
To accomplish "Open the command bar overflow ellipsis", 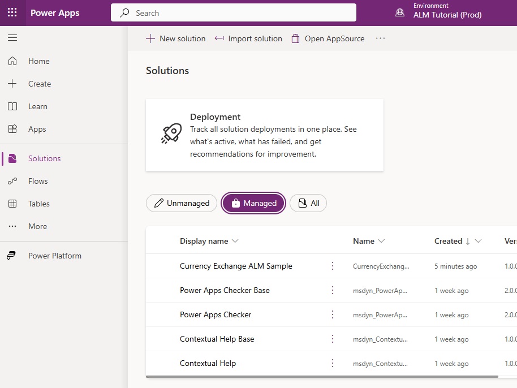I will tap(380, 38).
